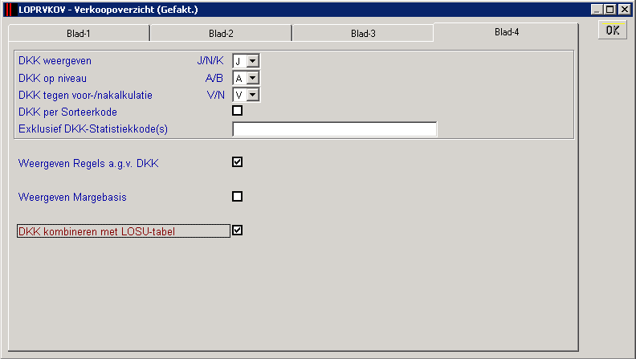Click 'DKK tegen voor-/nakalkulatie' label

pyautogui.click(x=85, y=96)
